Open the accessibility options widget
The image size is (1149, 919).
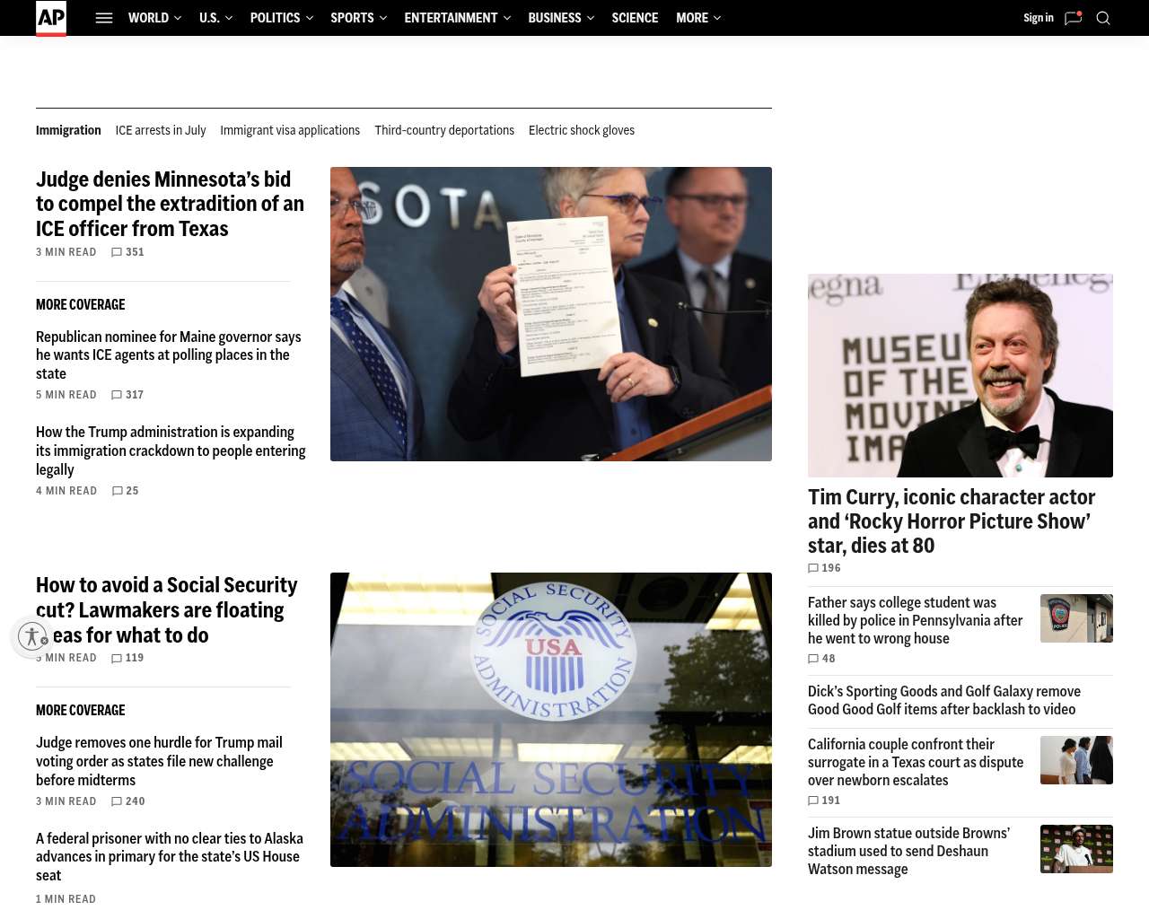(x=33, y=636)
